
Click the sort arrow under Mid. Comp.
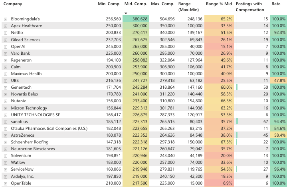point(126,13)
